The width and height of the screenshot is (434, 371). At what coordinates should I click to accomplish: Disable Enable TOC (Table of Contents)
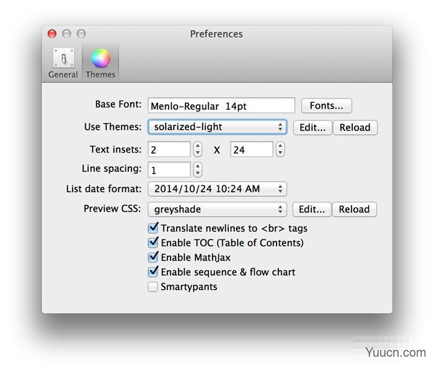click(153, 243)
